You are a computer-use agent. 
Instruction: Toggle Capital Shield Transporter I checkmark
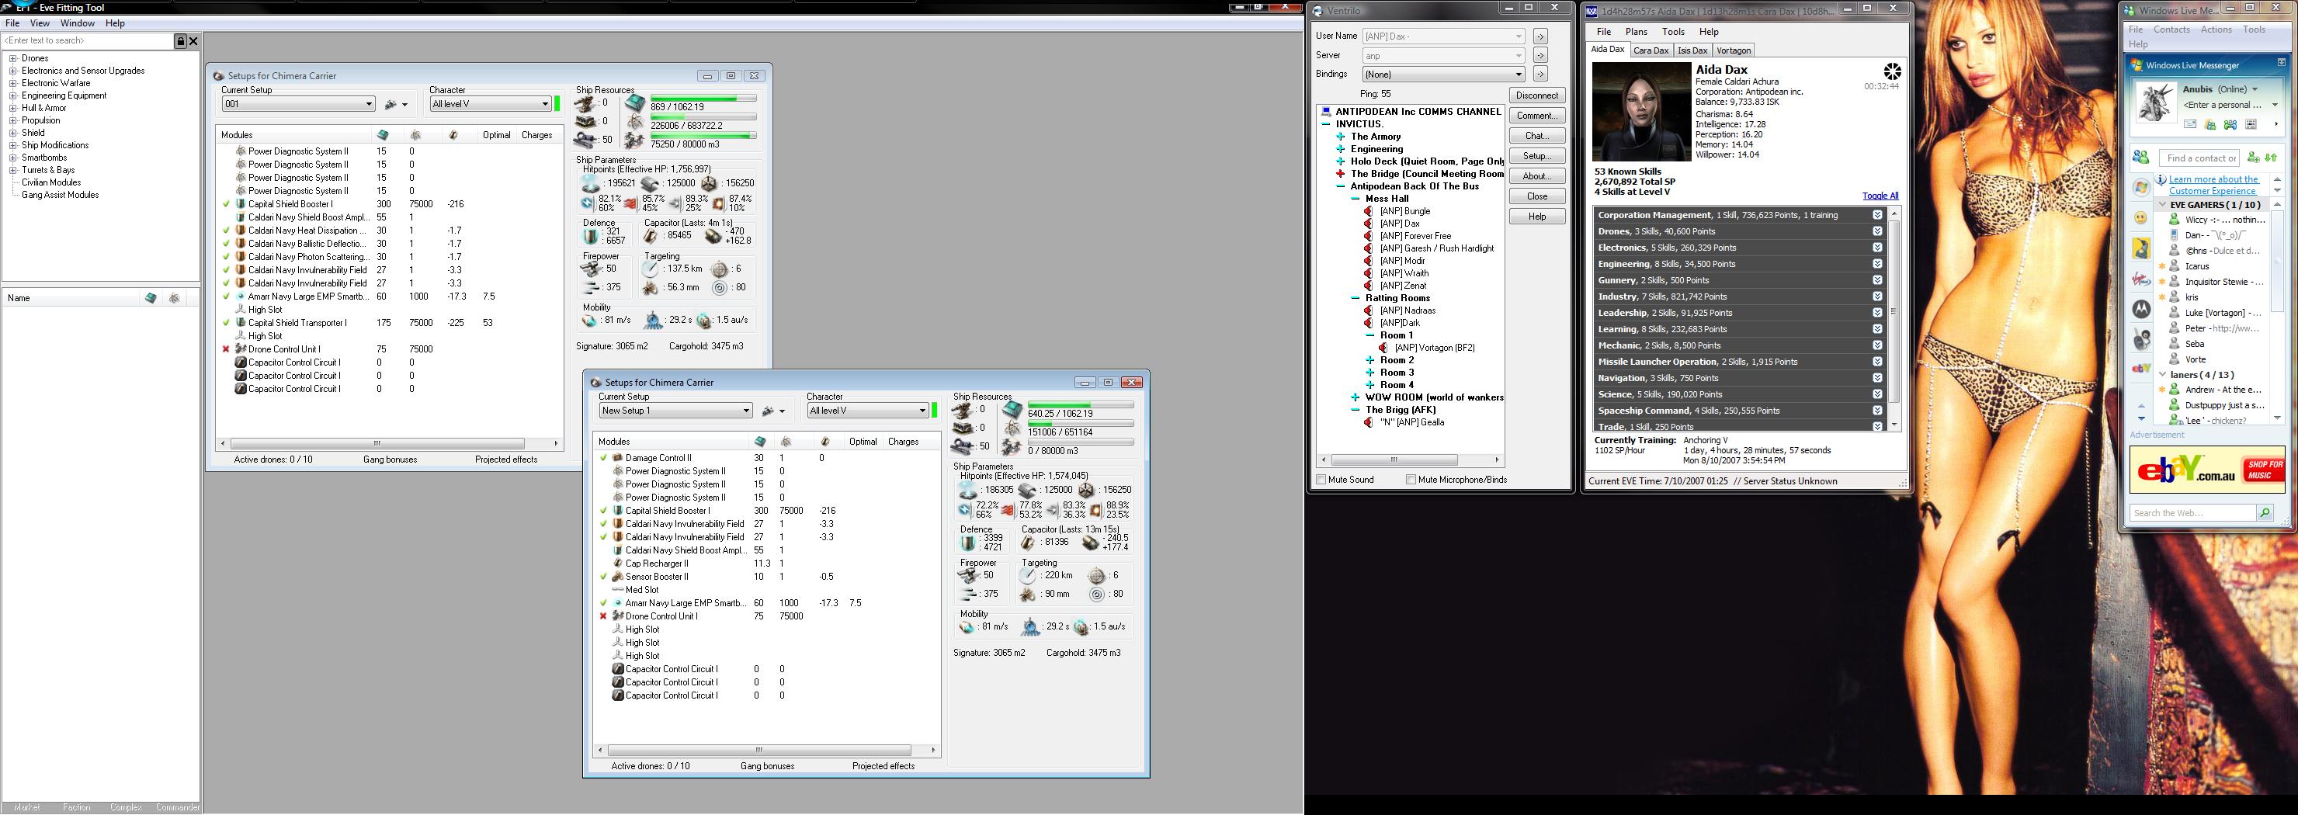click(227, 323)
